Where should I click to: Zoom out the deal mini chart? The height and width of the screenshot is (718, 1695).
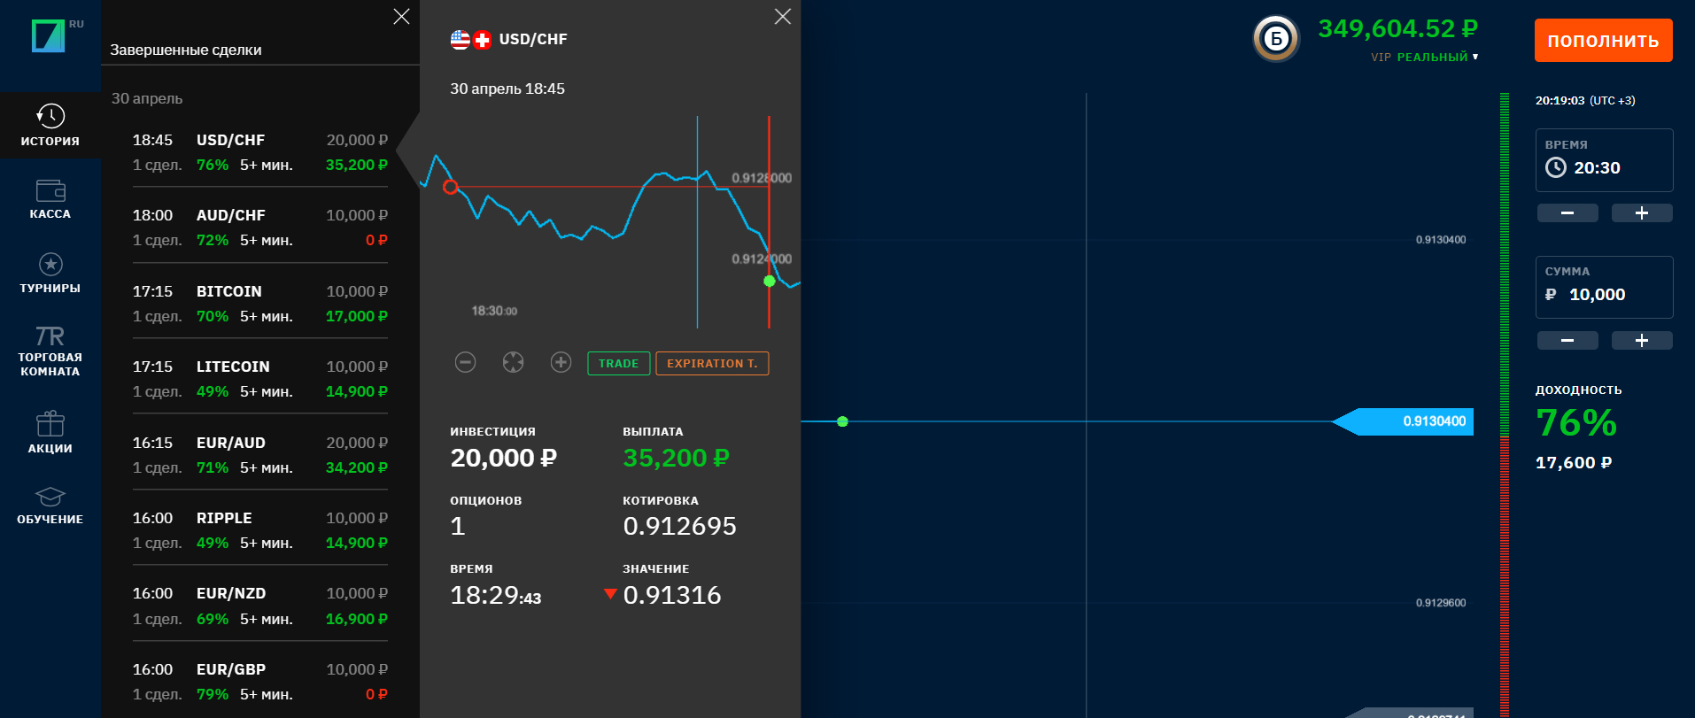466,362
